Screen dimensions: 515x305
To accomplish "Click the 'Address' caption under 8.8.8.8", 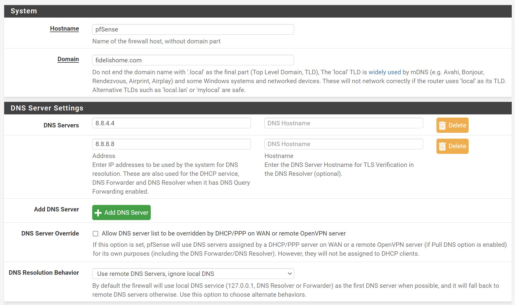I will 104,156.
